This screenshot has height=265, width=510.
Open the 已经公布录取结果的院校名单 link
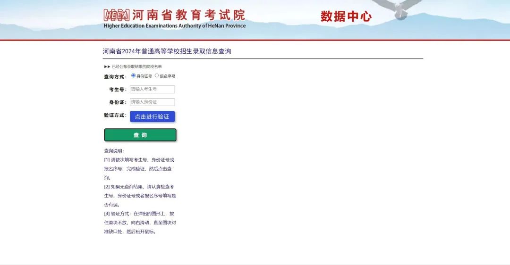pyautogui.click(x=137, y=66)
